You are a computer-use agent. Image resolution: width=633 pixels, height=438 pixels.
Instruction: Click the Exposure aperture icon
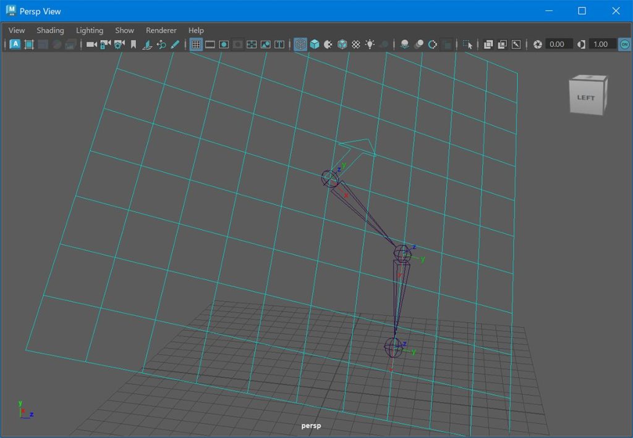[x=537, y=44]
